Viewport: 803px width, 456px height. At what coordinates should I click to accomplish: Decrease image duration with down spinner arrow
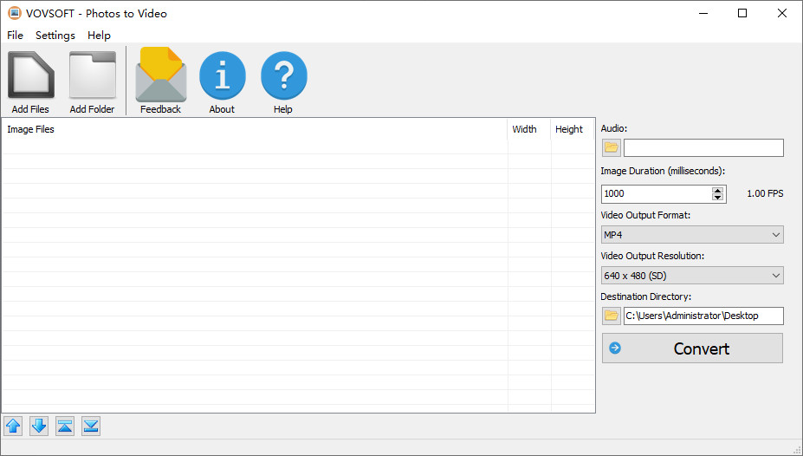pos(718,198)
